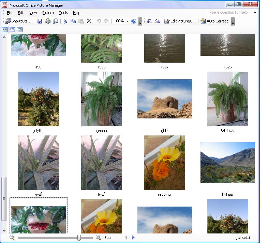The height and width of the screenshot is (243, 268).
Task: Open the Edit Pictures task pane
Action: 179,21
